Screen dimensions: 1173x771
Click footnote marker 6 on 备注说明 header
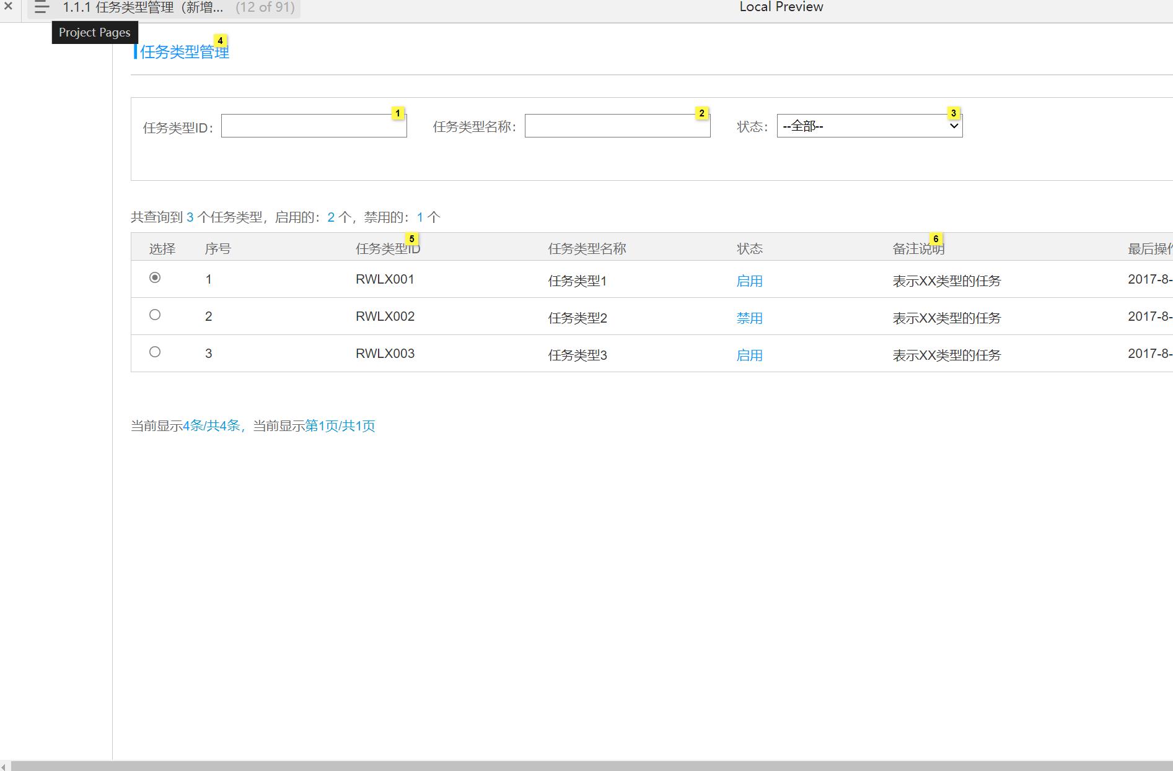click(x=936, y=239)
